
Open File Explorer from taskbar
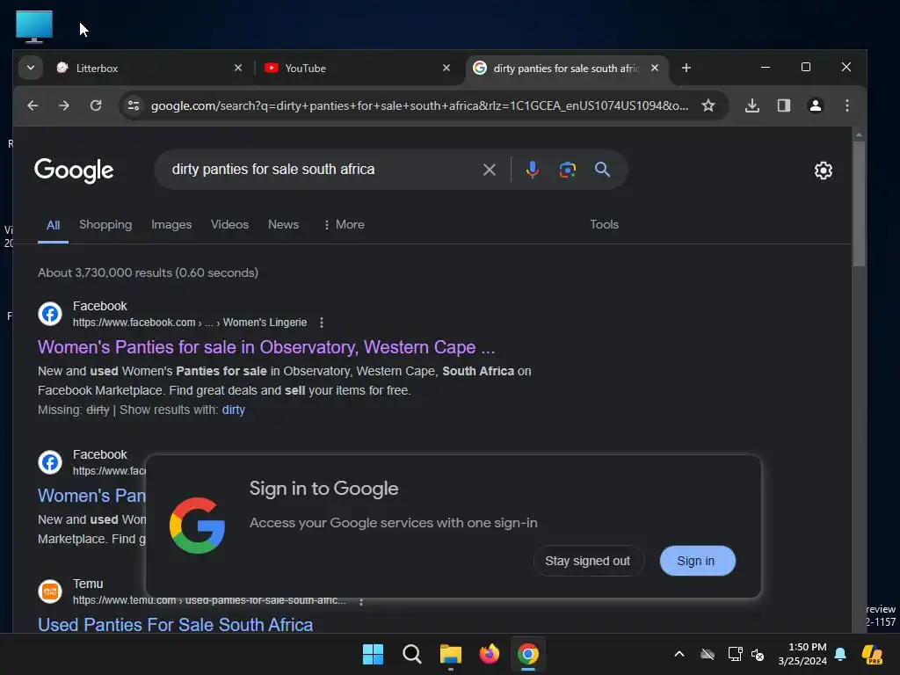tap(451, 654)
